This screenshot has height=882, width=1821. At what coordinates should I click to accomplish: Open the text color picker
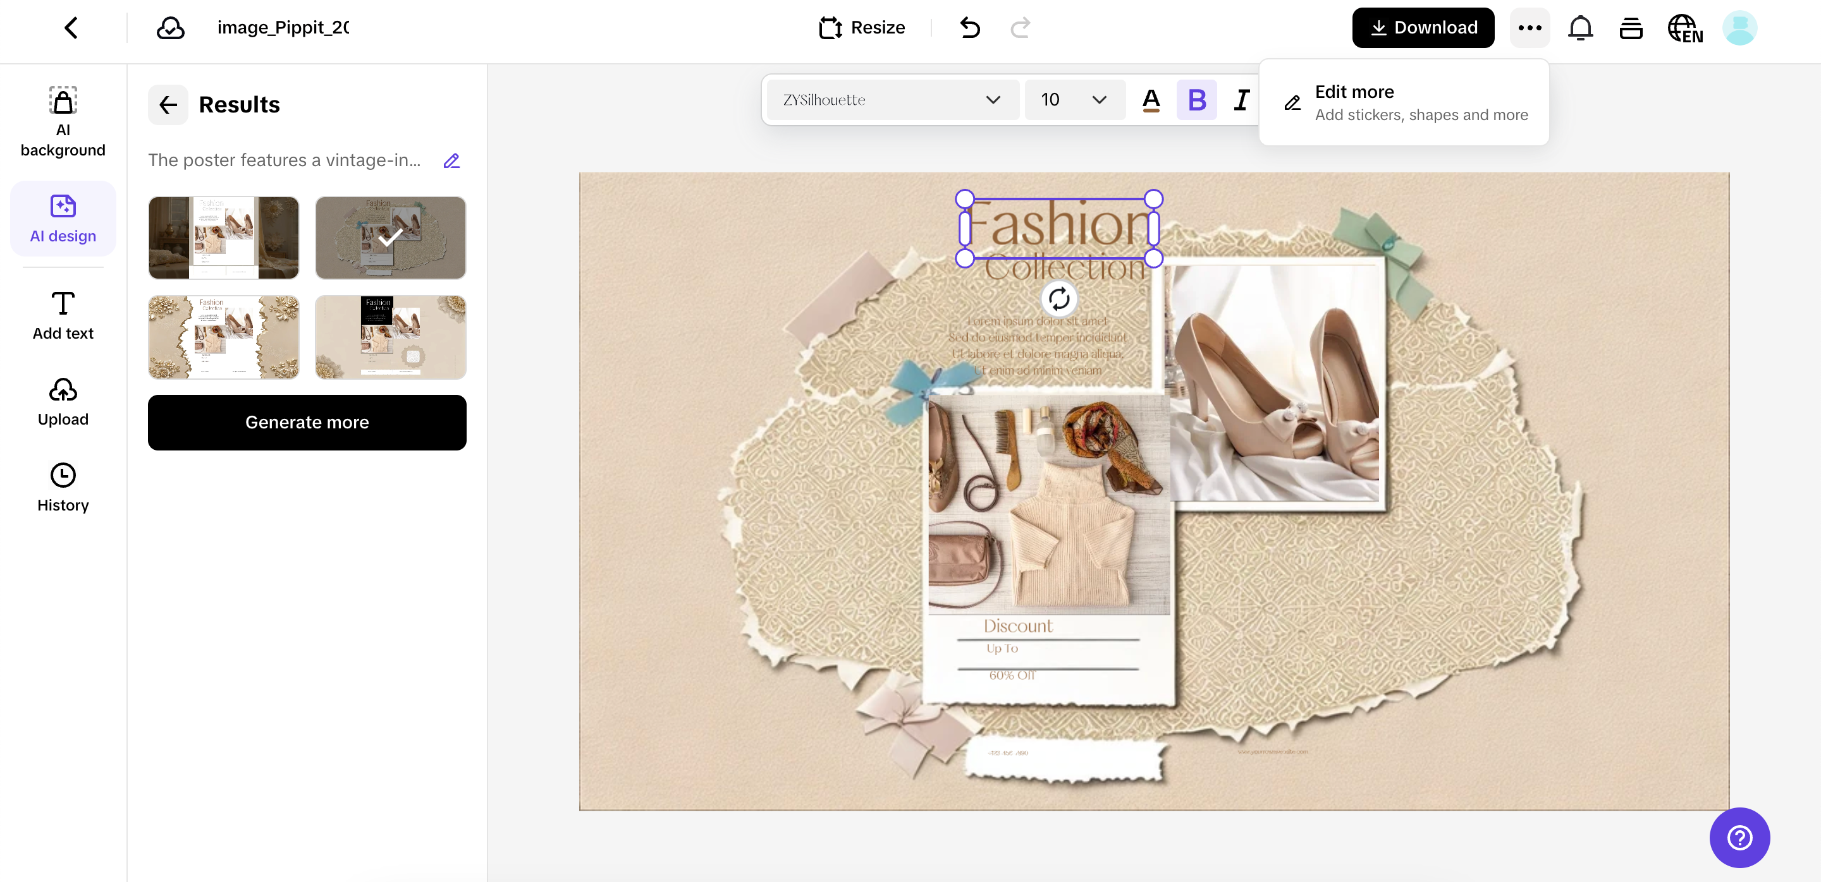click(x=1150, y=100)
